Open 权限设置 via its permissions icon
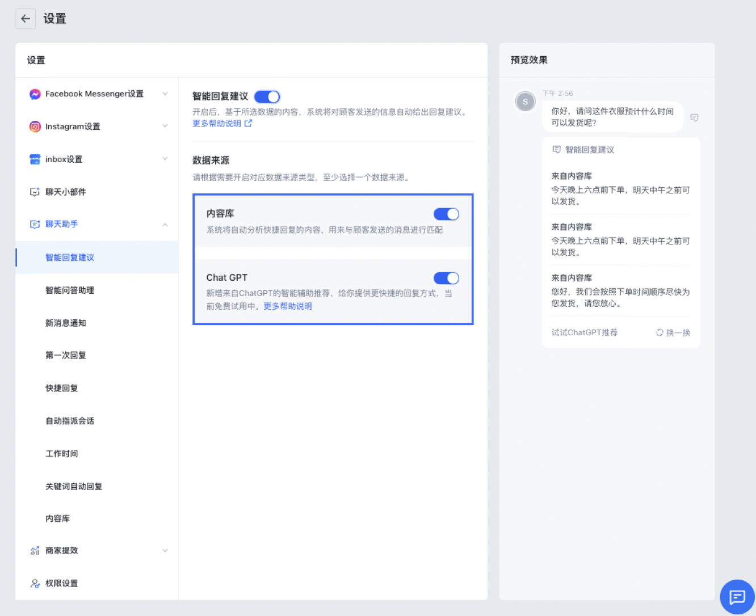Screen dimensions: 756x616 [x=35, y=583]
